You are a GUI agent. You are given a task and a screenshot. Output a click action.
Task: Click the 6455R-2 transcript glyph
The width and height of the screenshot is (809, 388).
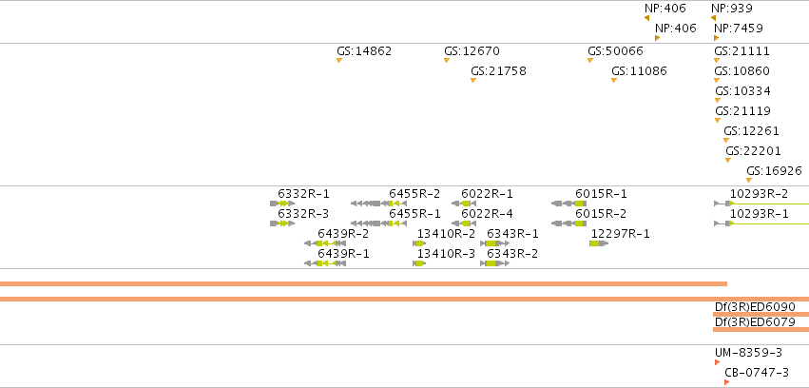(378, 204)
